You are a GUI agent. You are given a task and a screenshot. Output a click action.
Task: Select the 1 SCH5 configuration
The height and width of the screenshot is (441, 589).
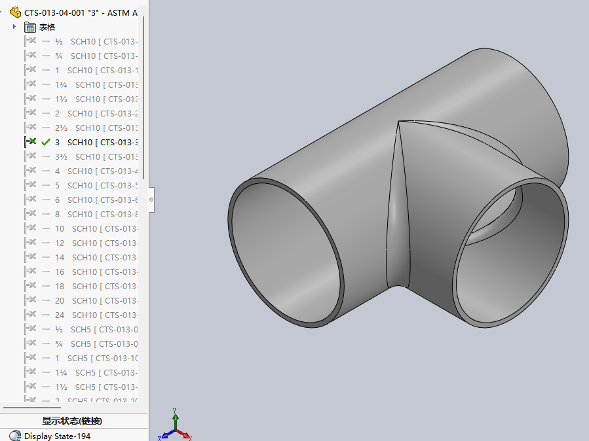96,358
